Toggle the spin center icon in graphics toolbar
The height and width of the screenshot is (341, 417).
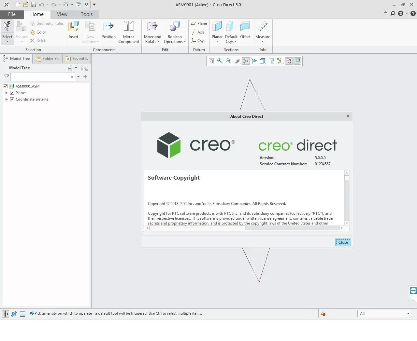coord(246,61)
